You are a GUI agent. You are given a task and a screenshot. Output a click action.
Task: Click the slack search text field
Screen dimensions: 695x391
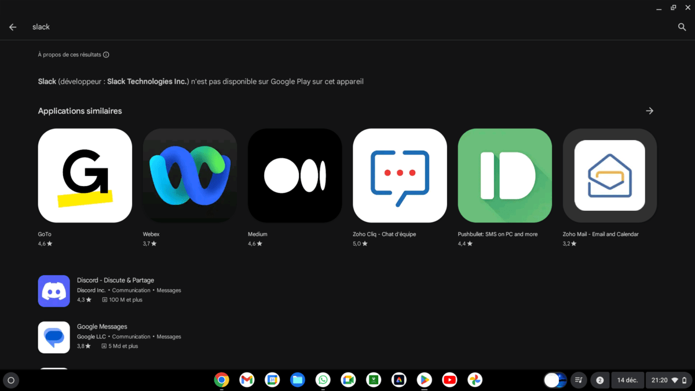pyautogui.click(x=290, y=27)
